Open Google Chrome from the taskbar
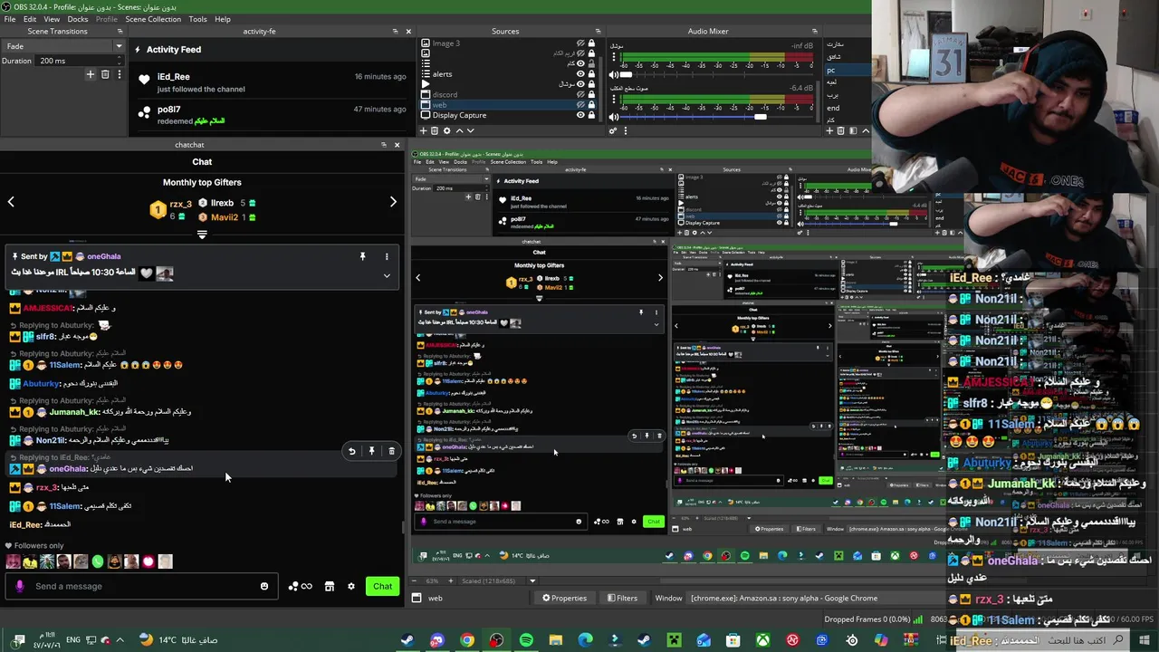1159x652 pixels. (467, 640)
